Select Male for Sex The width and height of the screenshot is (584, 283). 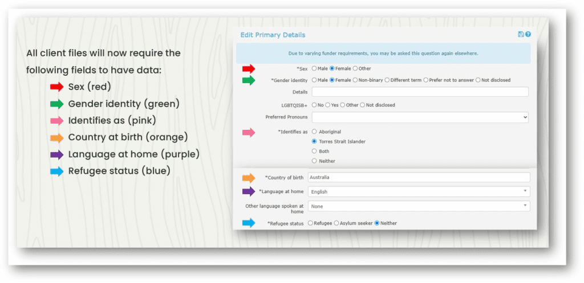coord(314,68)
